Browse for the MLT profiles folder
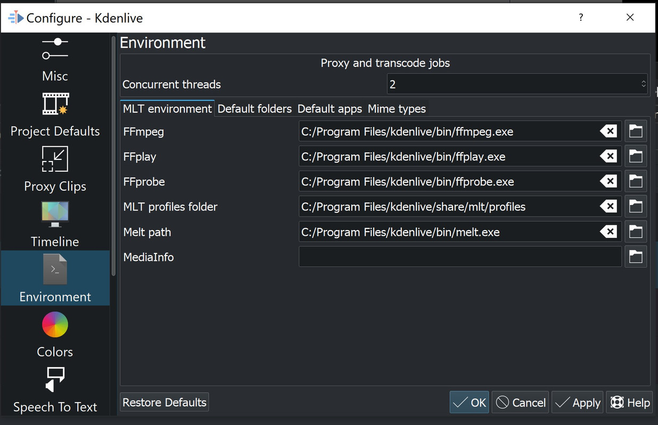This screenshot has width=658, height=425. coord(636,207)
